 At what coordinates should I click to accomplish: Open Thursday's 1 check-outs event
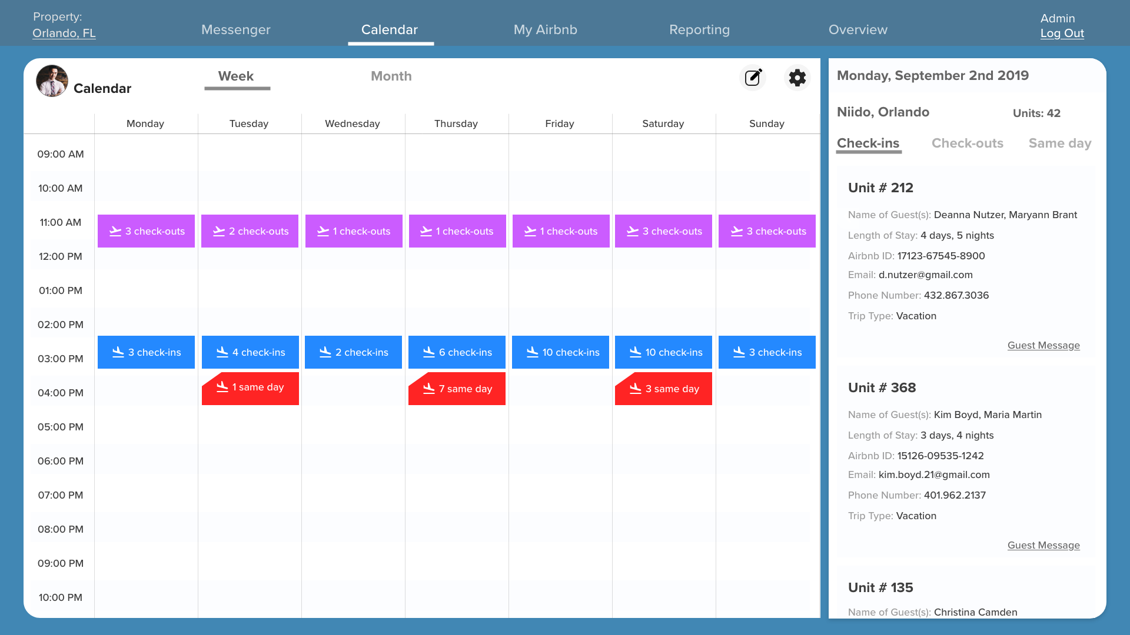[457, 231]
